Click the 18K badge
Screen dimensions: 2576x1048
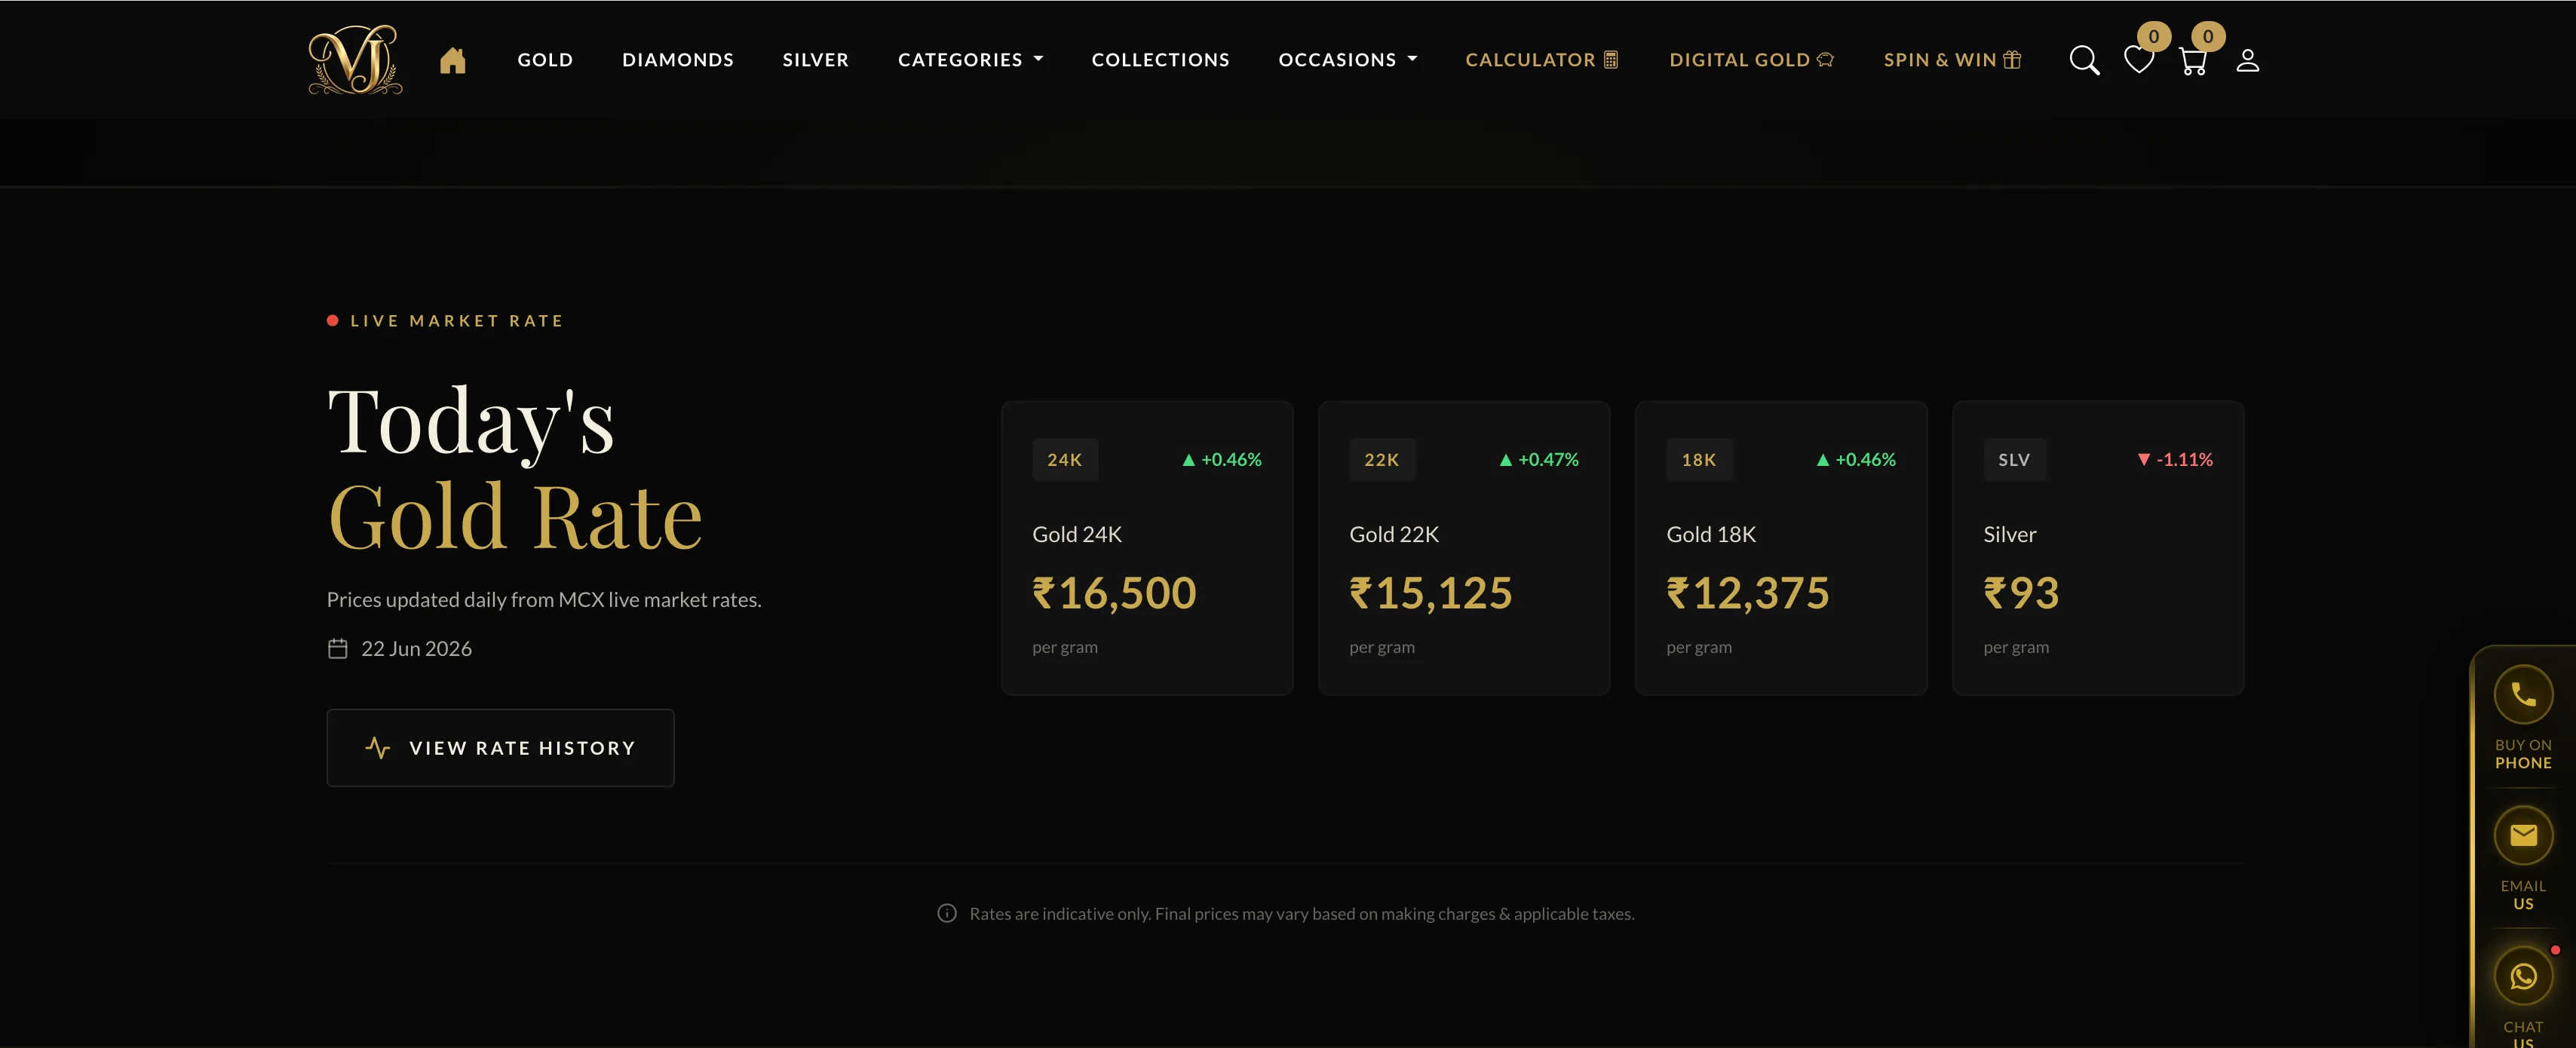[1699, 459]
